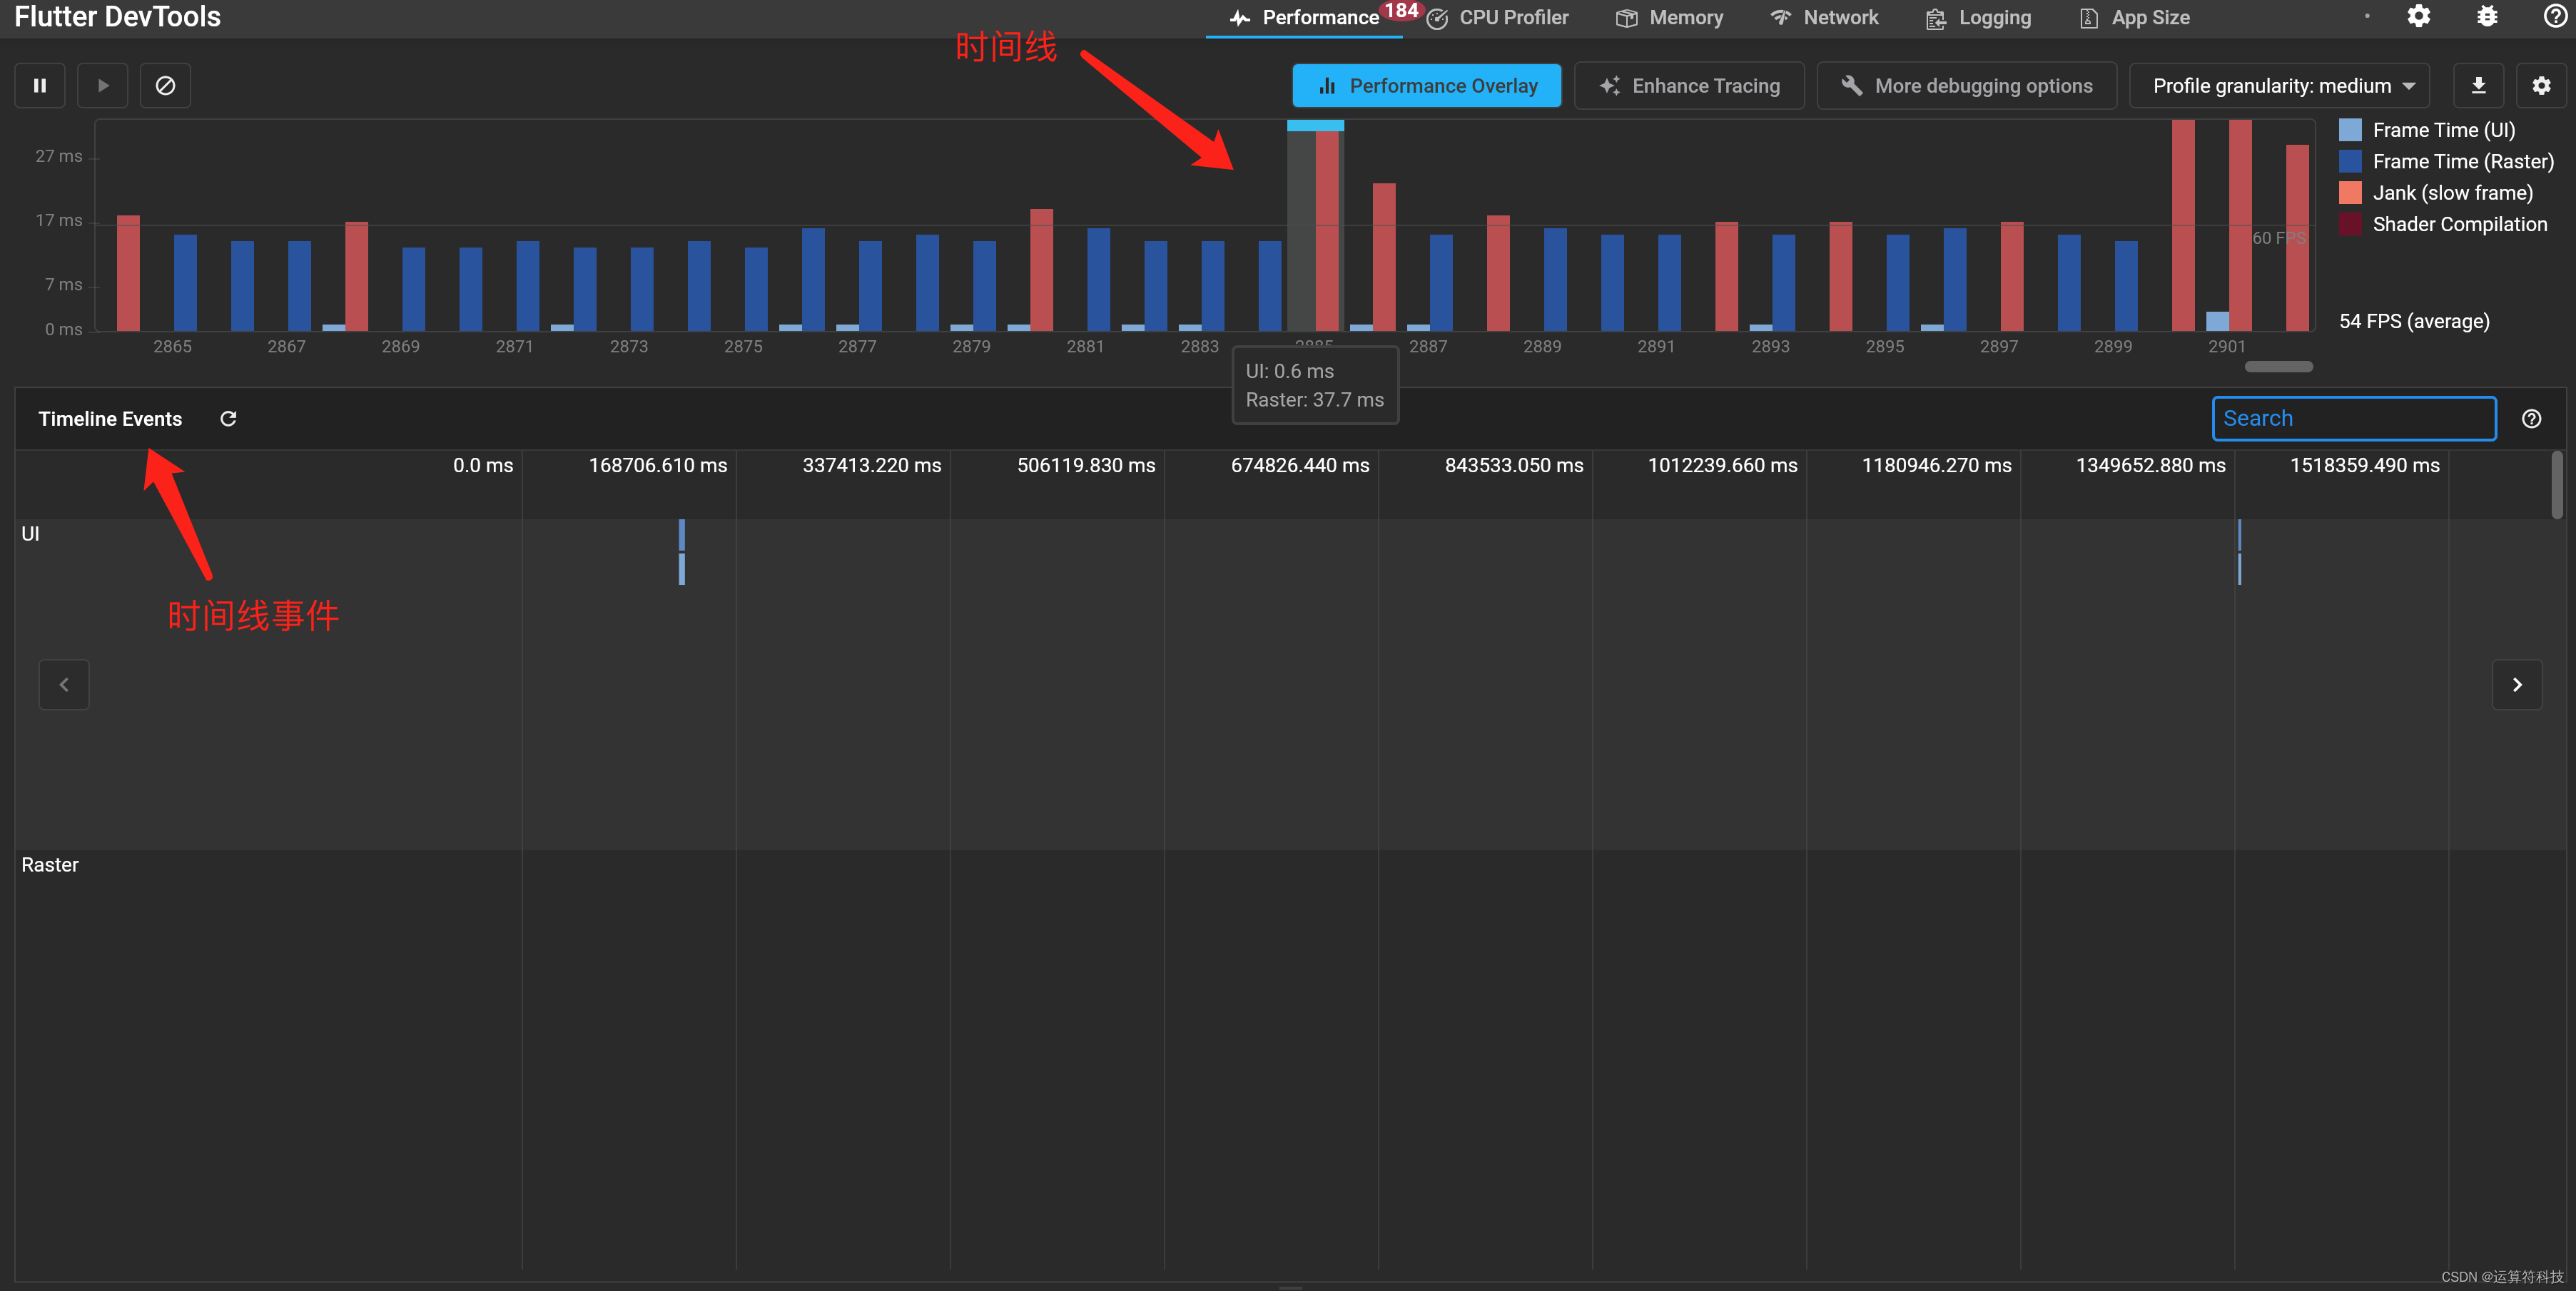
Task: Click the Frame Time (UI) legend swatch
Action: point(2349,130)
